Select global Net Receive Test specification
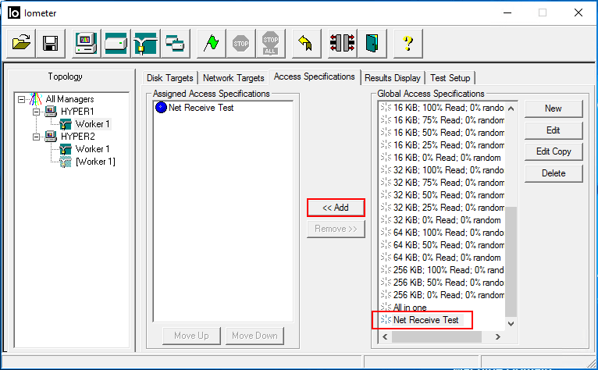598x370 pixels. click(425, 319)
